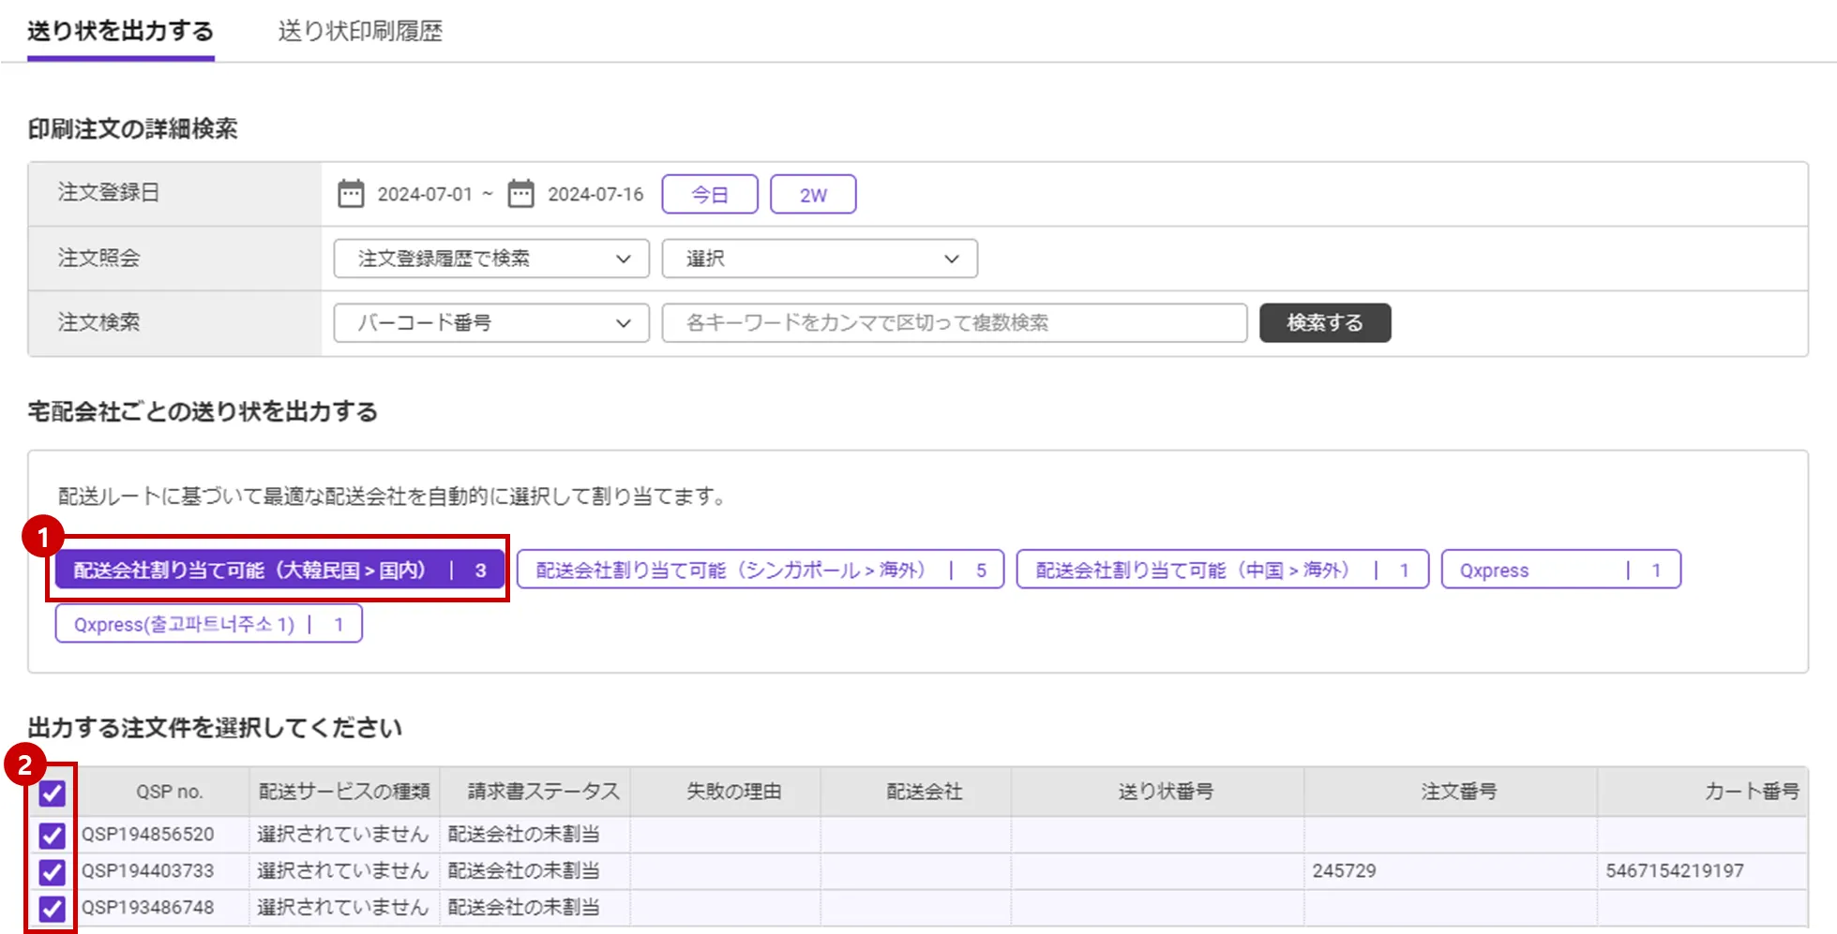Open the 注文登録履歴で検索 dropdown
Screen dimensions: 1837x934
pyautogui.click(x=491, y=259)
